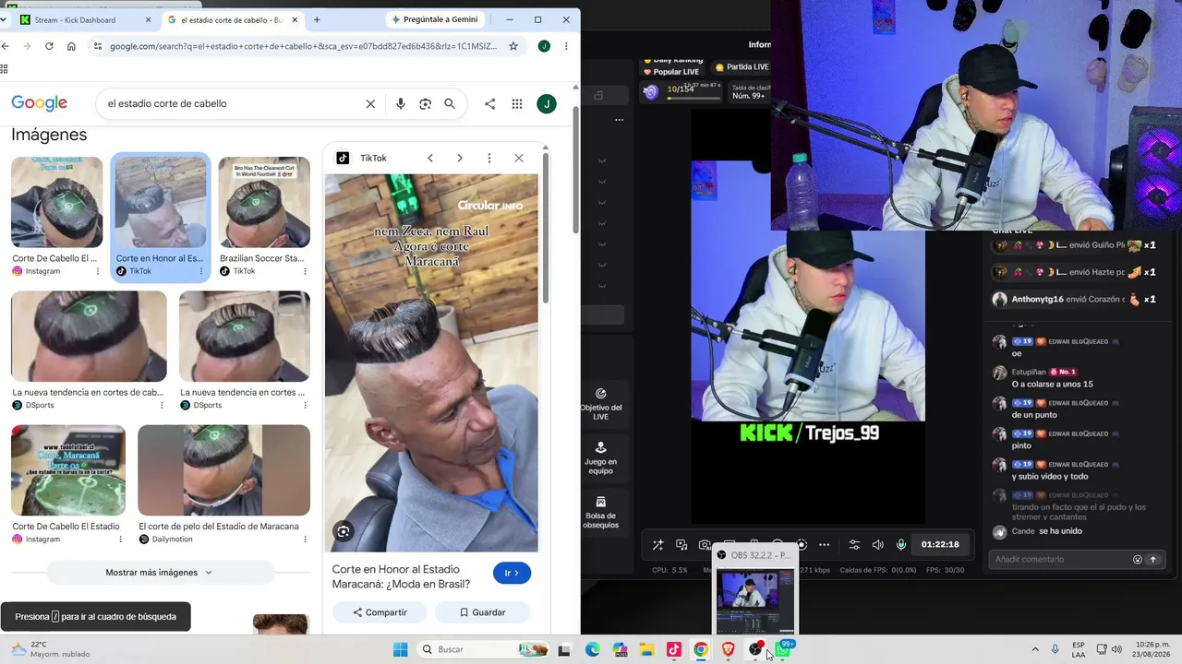1182x664 pixels.
Task: Search inside the preview image with Lens
Action: click(344, 531)
